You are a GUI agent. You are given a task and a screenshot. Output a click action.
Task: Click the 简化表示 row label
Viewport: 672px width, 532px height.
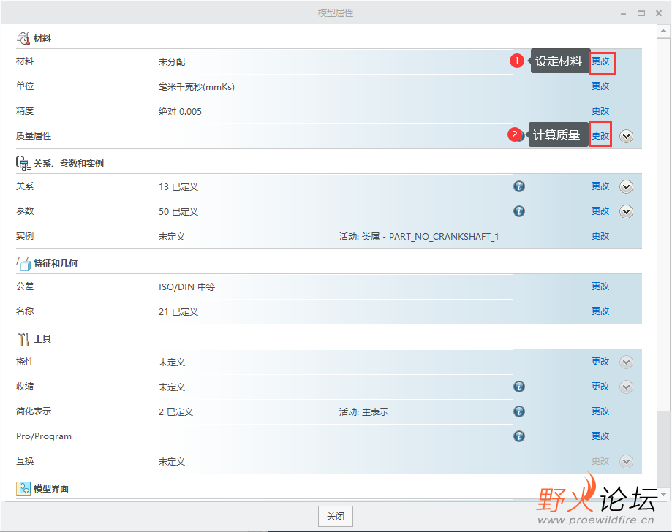tap(34, 411)
